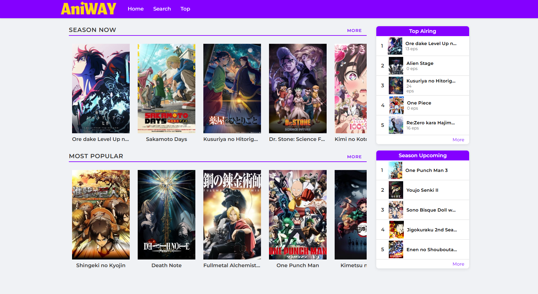Open the Sakamoto Days poster
Viewport: 538px width, 294px height.
(x=167, y=89)
